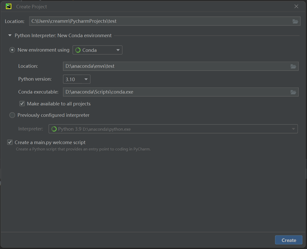Collapse the Python Interpreter section

tap(10, 36)
